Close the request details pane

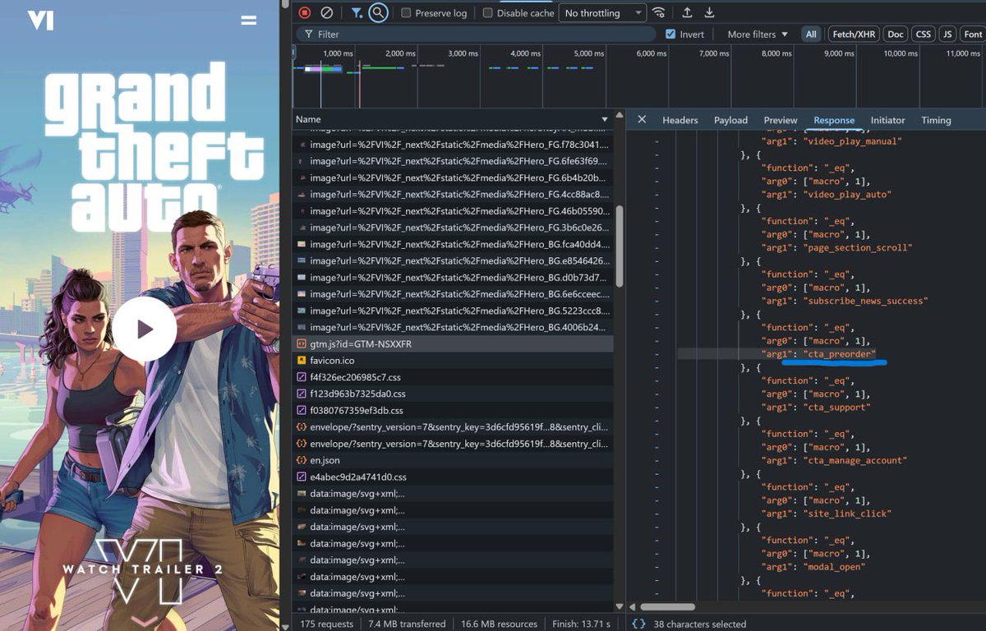coord(642,119)
